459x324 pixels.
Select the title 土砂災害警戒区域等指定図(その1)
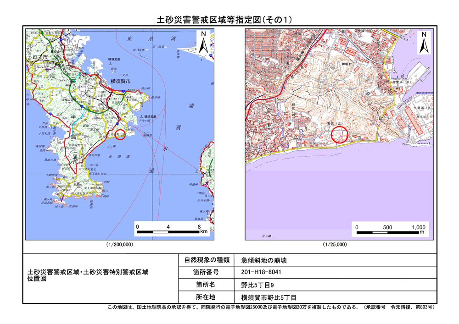225,19
